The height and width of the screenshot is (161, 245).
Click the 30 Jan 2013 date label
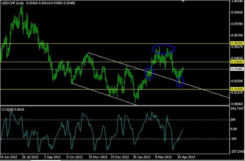point(142,157)
